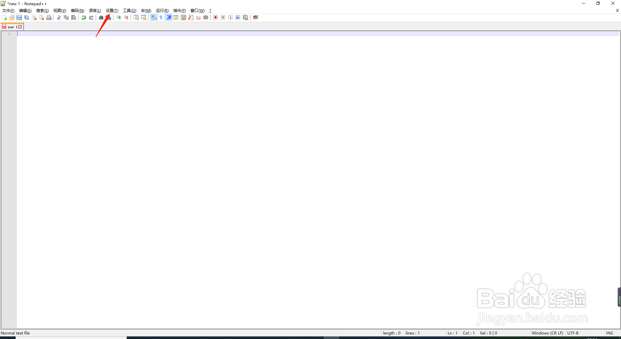Click Windows (CR LF) line ending status
The height and width of the screenshot is (339, 621).
(547, 333)
